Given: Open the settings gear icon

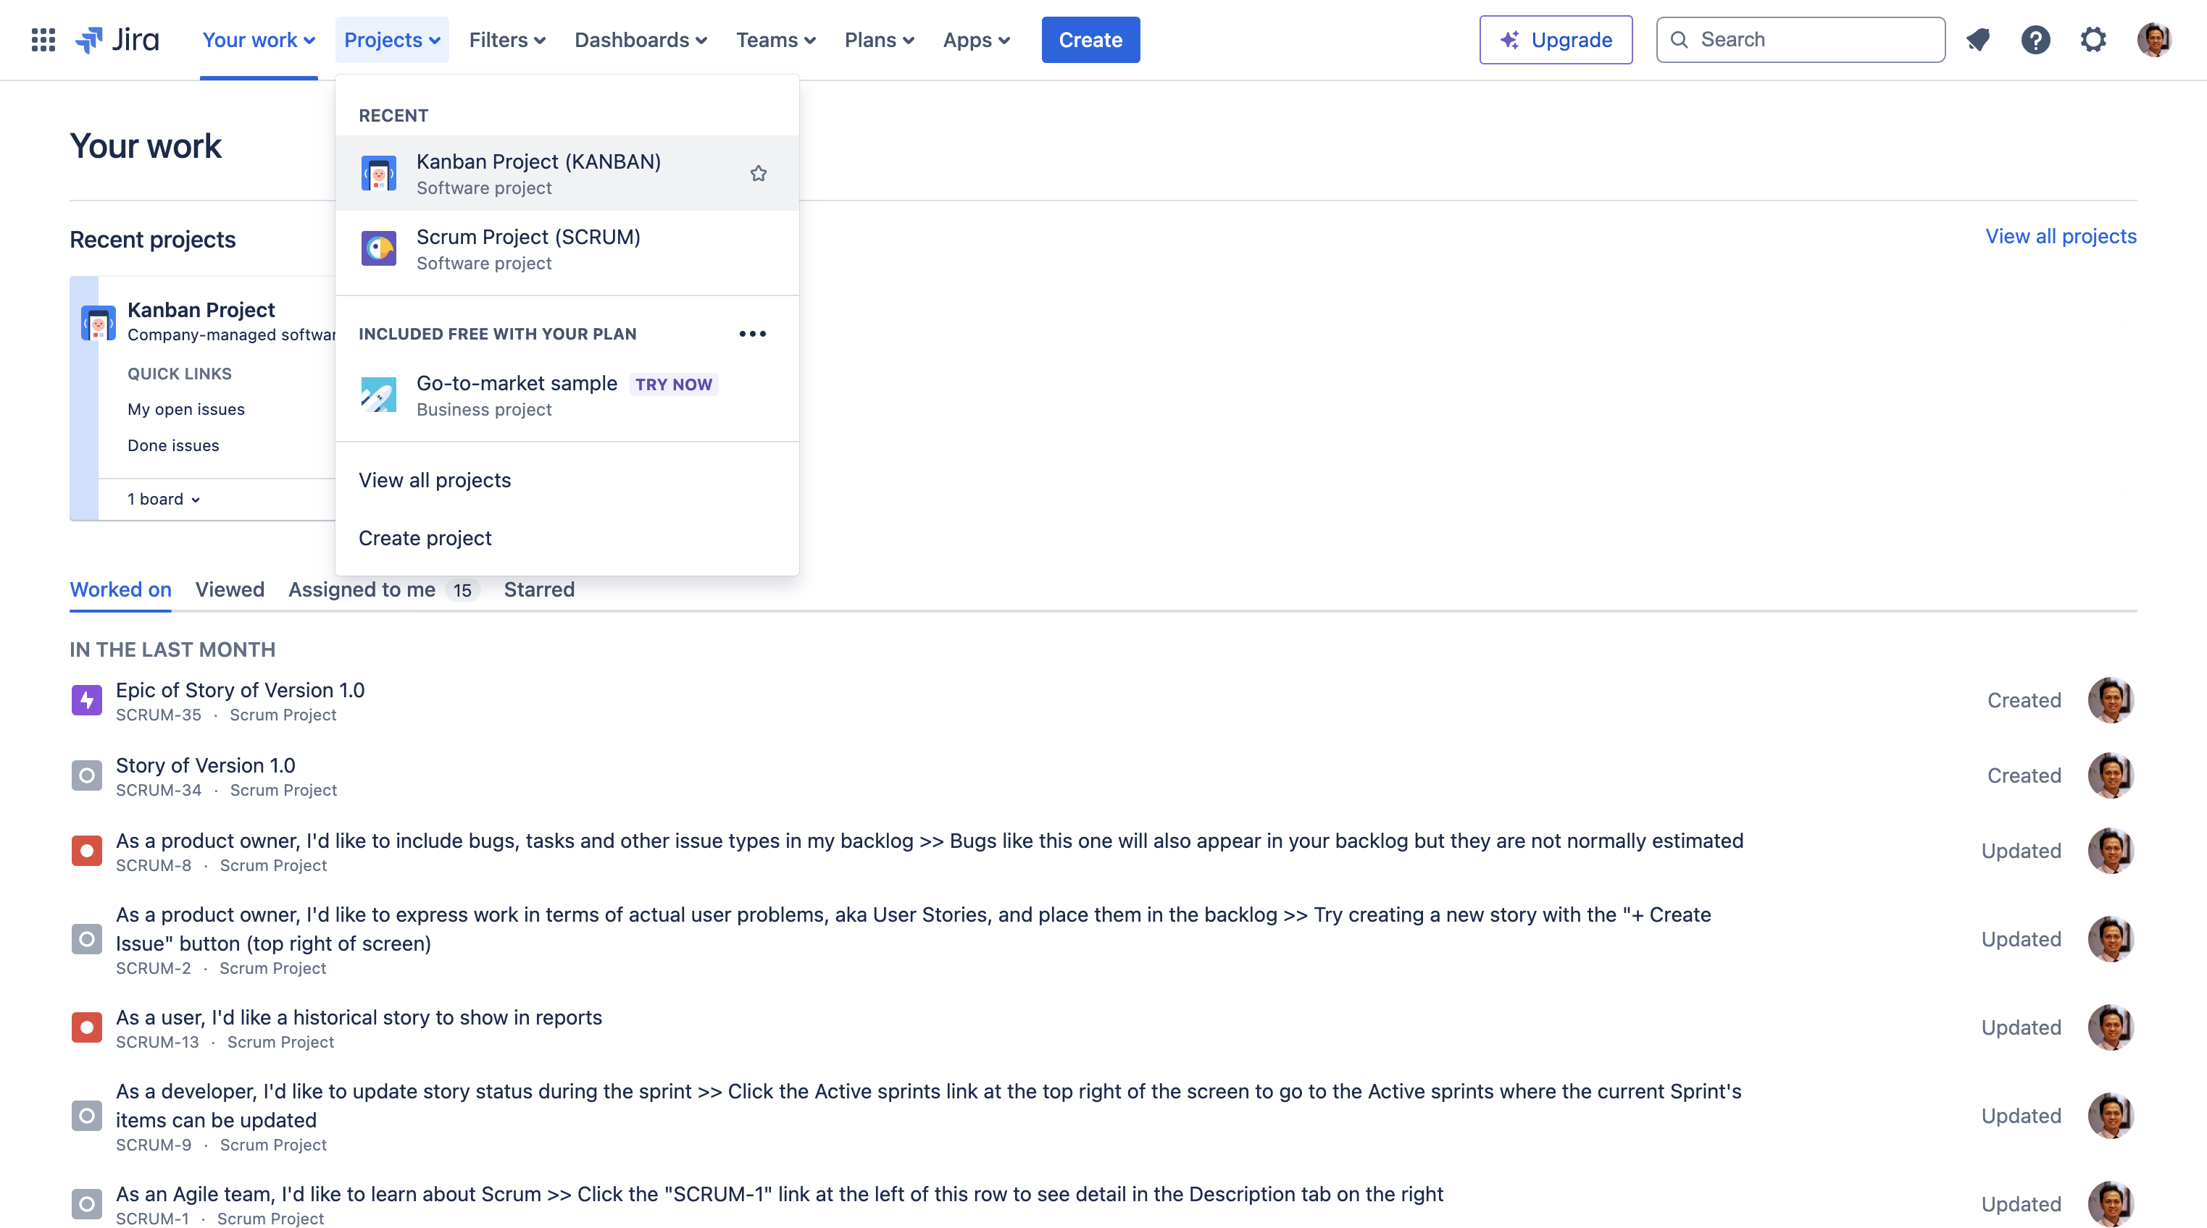Looking at the screenshot, I should coord(2093,39).
